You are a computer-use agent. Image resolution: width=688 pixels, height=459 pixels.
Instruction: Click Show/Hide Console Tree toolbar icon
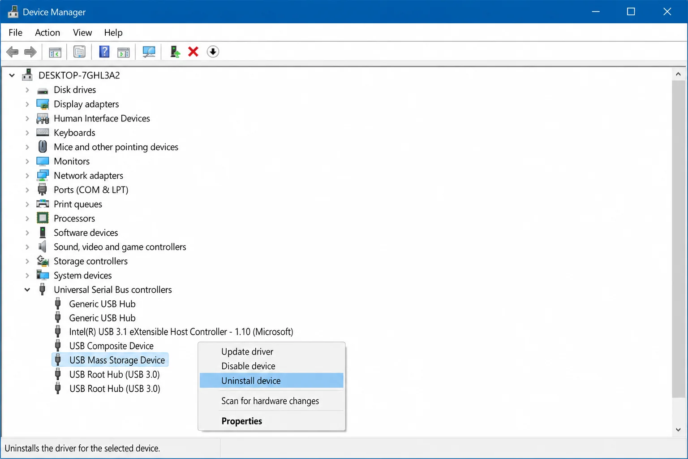pyautogui.click(x=55, y=52)
